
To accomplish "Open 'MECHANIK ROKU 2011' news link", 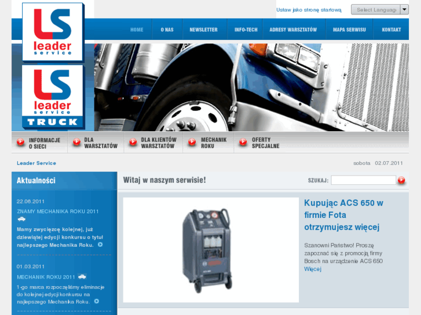I will coord(46,277).
